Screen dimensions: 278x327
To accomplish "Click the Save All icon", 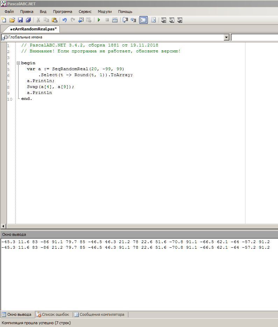I will pos(28,20).
